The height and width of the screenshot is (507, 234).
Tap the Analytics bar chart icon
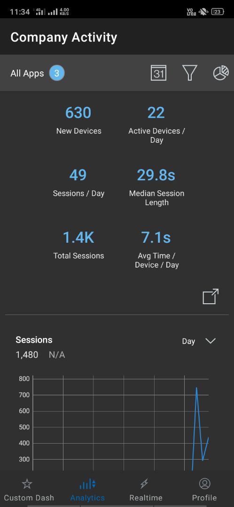click(87, 484)
